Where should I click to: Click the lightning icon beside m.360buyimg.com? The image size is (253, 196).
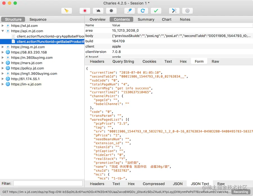coord(8,57)
